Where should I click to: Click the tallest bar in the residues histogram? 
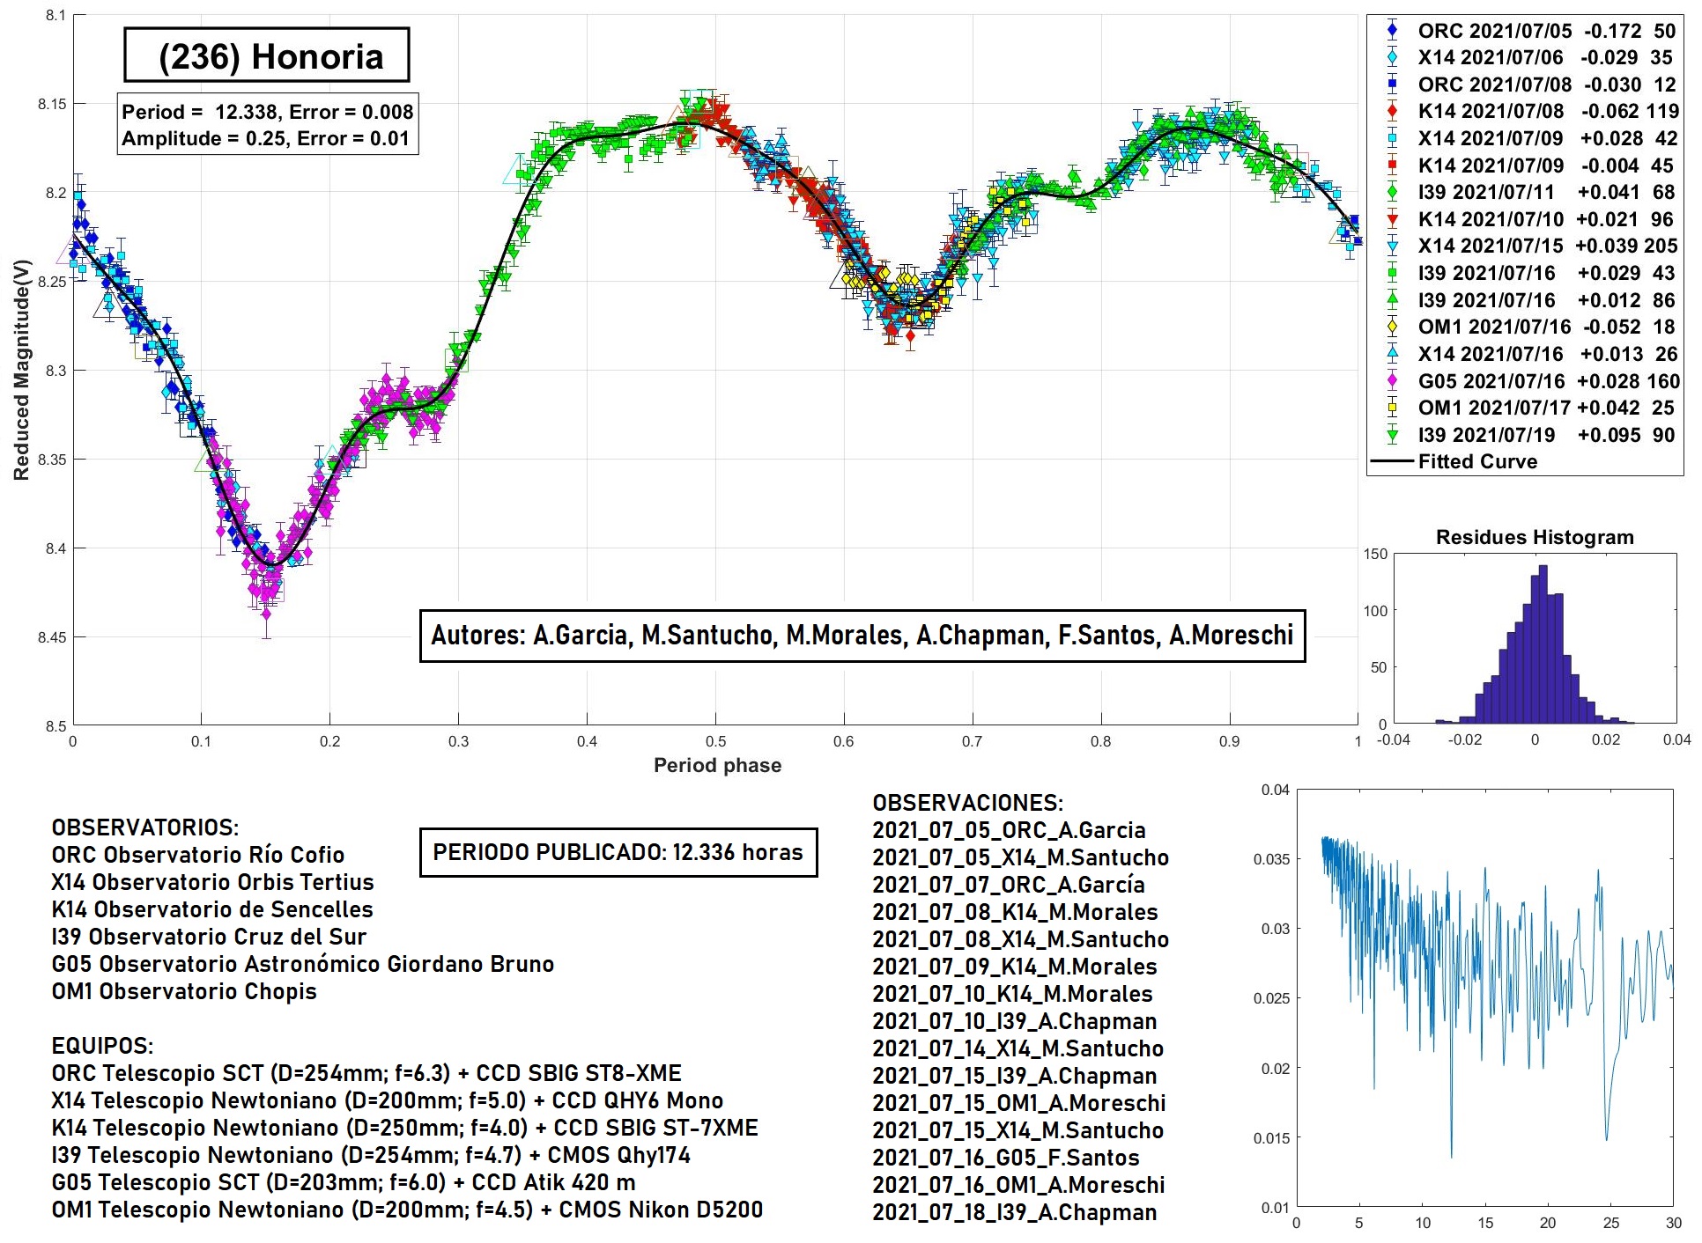pos(1543,644)
